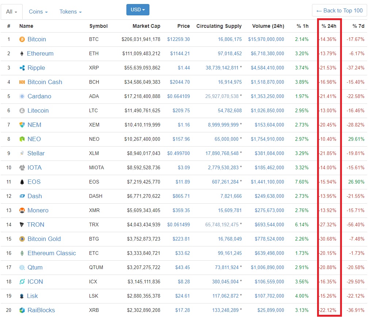Open the Bitcoin name link
This screenshot has height=317, width=377.
click(37, 39)
